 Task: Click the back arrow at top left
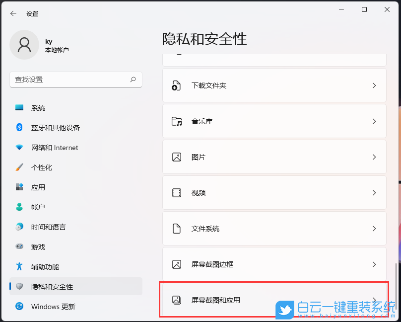pos(13,13)
